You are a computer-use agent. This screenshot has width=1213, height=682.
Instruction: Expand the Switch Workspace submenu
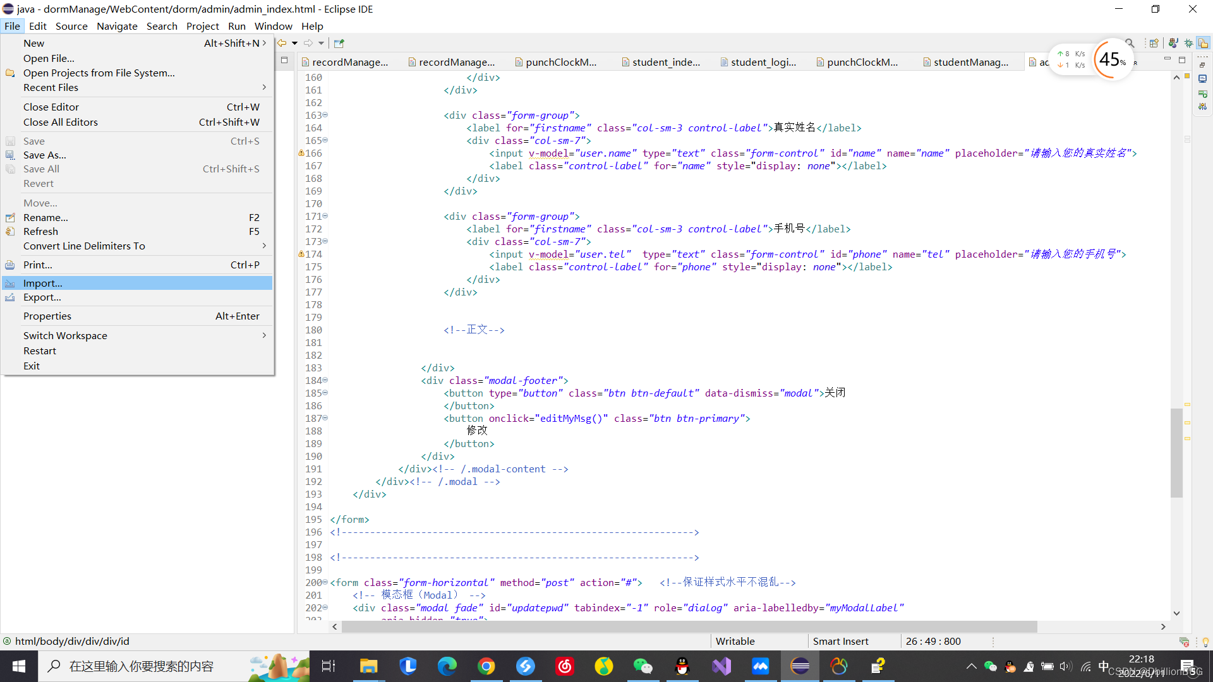pos(264,335)
